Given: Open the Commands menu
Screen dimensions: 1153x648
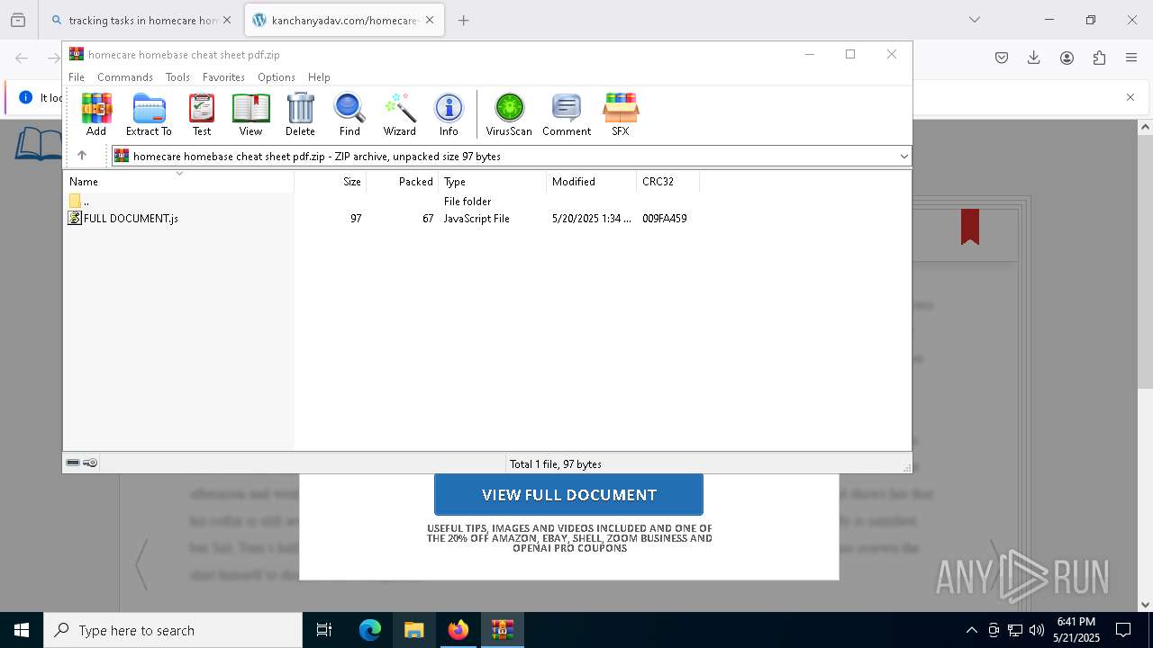Looking at the screenshot, I should click(x=125, y=77).
